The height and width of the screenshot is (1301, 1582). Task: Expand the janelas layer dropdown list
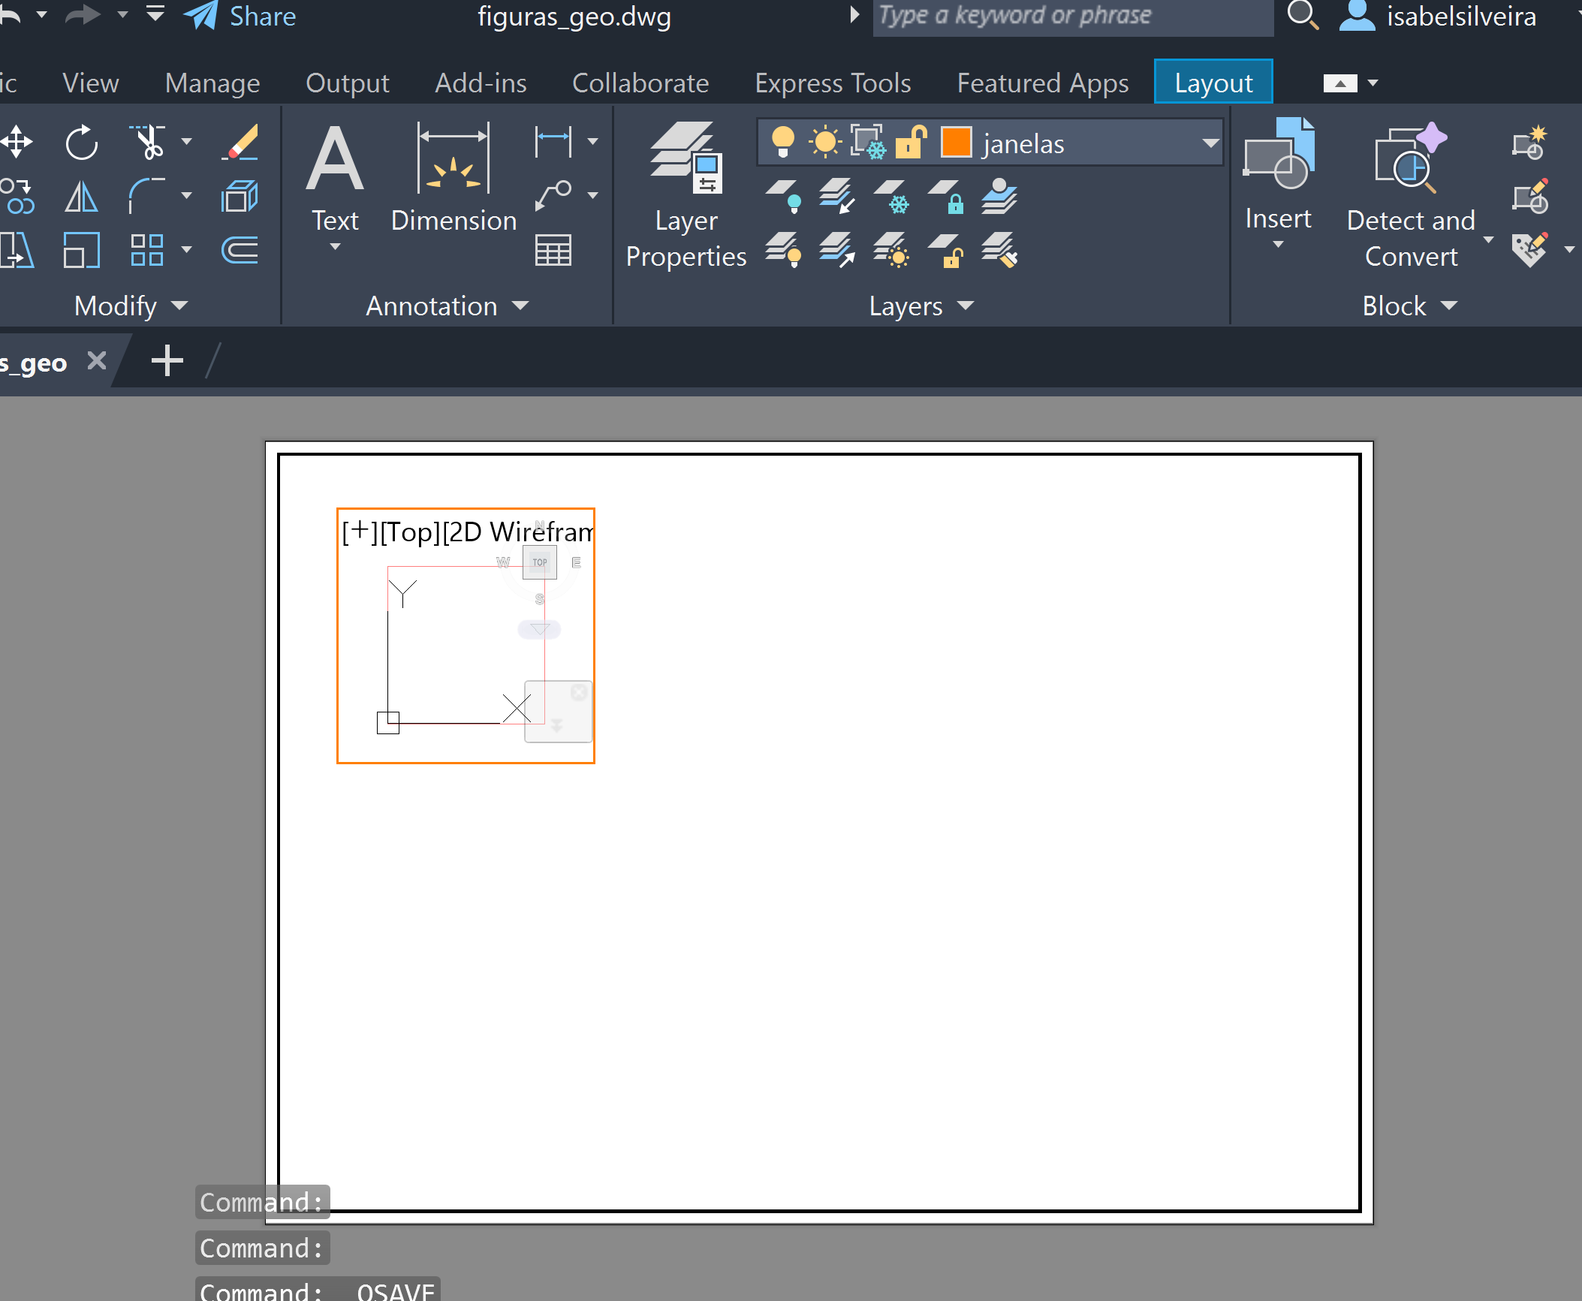[x=1209, y=143]
